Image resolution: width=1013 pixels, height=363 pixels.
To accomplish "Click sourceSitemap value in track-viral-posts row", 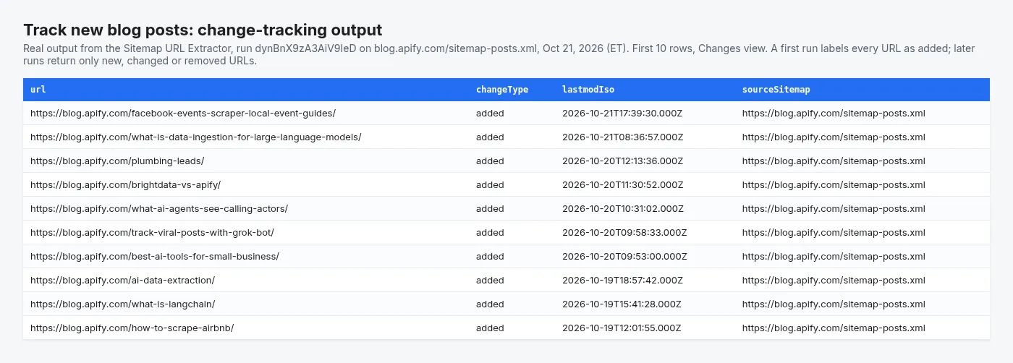I will pyautogui.click(x=834, y=233).
